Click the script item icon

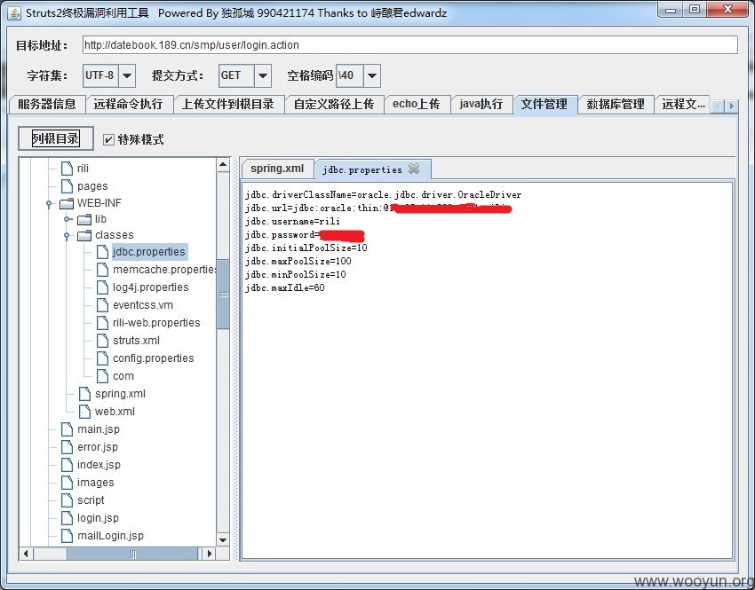point(67,500)
